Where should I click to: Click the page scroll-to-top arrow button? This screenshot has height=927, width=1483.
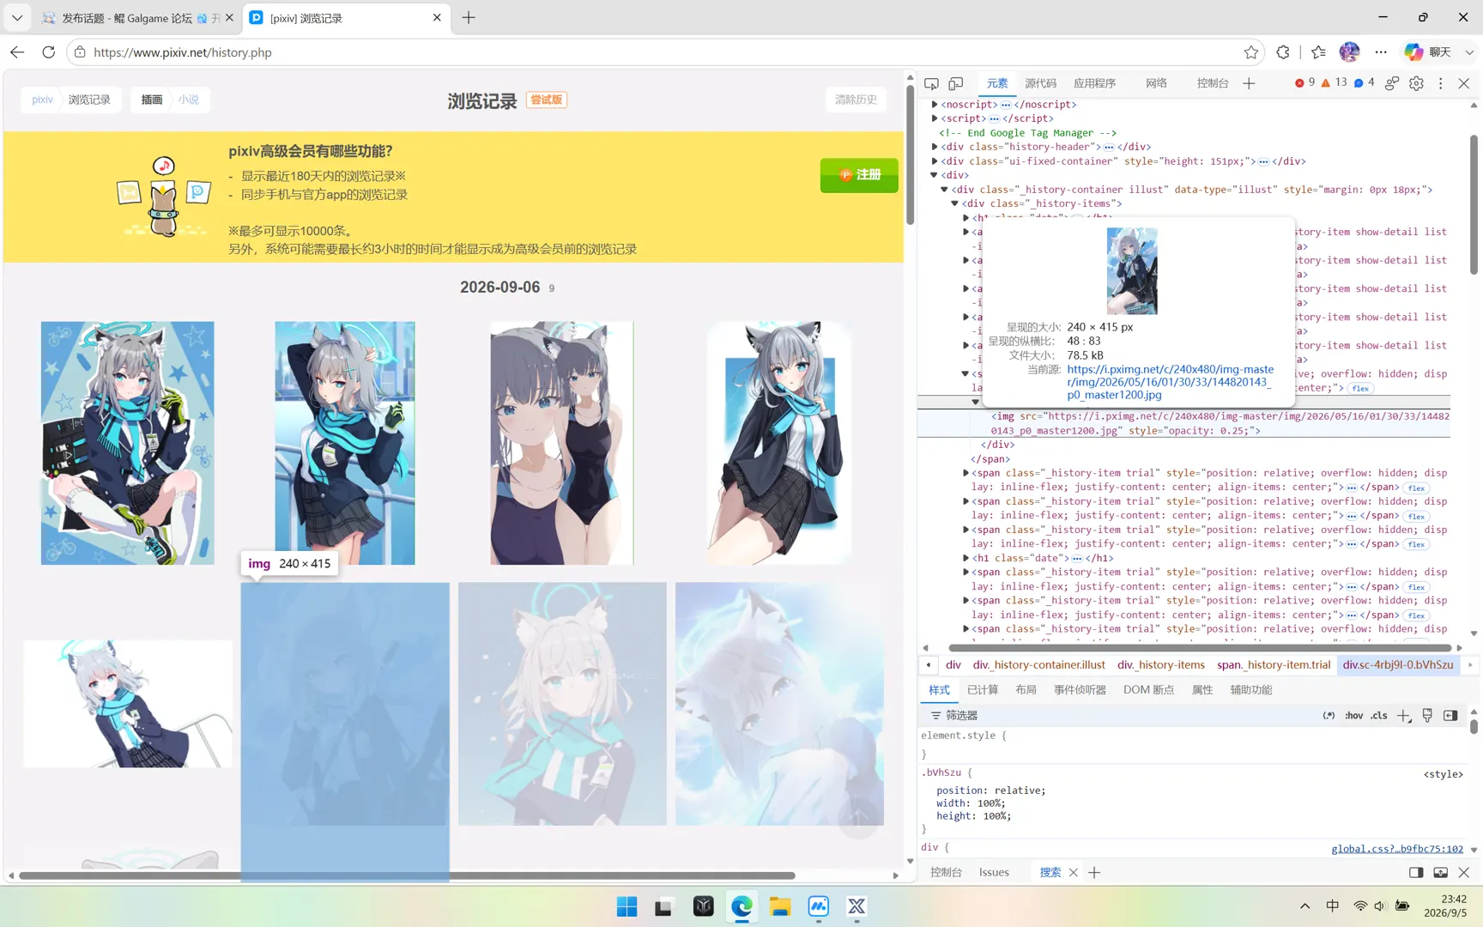coord(859,817)
